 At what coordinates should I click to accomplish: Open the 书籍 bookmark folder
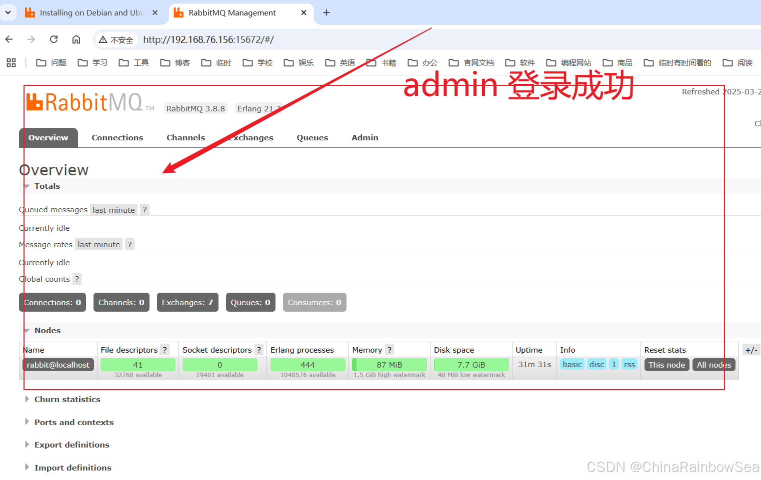[381, 62]
